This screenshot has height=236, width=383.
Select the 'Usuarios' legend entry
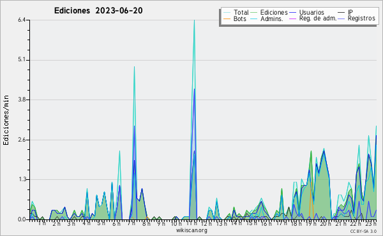tap(312, 12)
